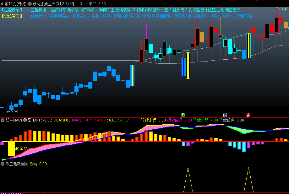
Task: Click the 低价股 concept text
Action: tap(73, 10)
